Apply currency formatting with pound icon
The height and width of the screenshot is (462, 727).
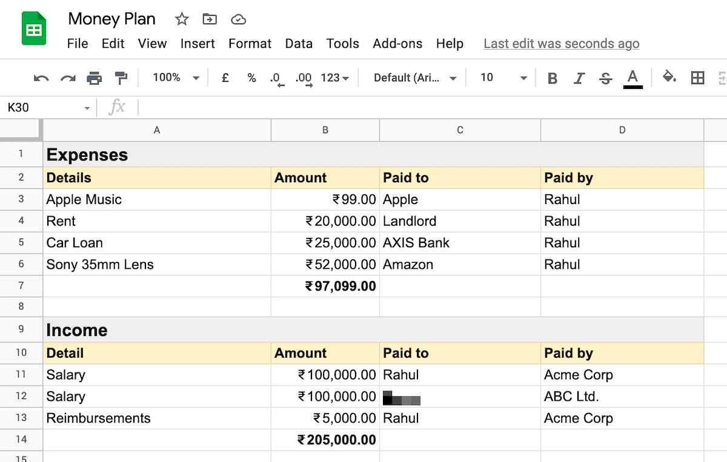point(225,78)
